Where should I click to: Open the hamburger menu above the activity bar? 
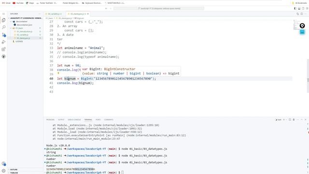3,14
